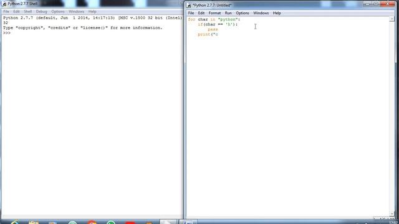Click the Python 2.7.7 version line in shell
The image size is (399, 224).
click(x=93, y=18)
